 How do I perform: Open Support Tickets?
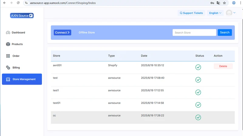(x=191, y=13)
